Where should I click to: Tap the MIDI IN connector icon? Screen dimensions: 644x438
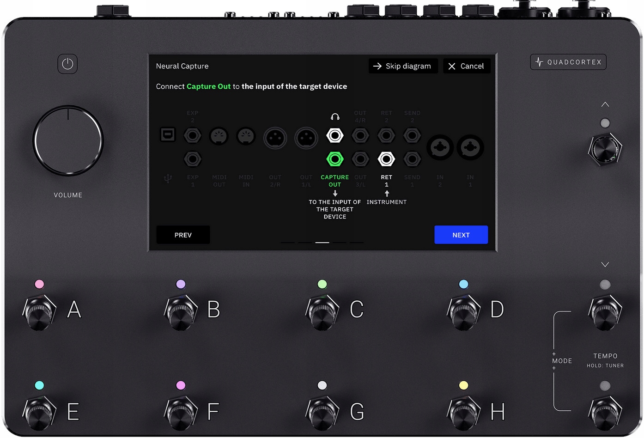coord(246,136)
